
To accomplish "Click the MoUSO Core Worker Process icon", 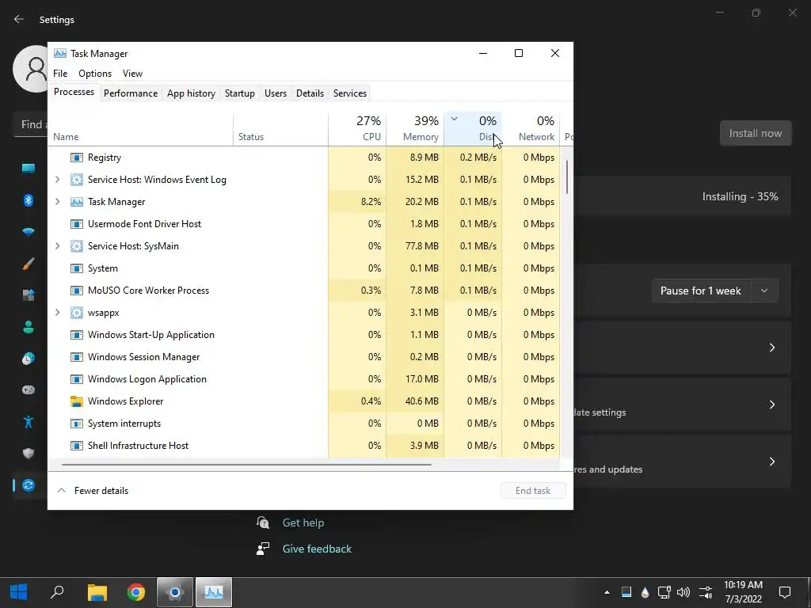I will click(x=77, y=291).
